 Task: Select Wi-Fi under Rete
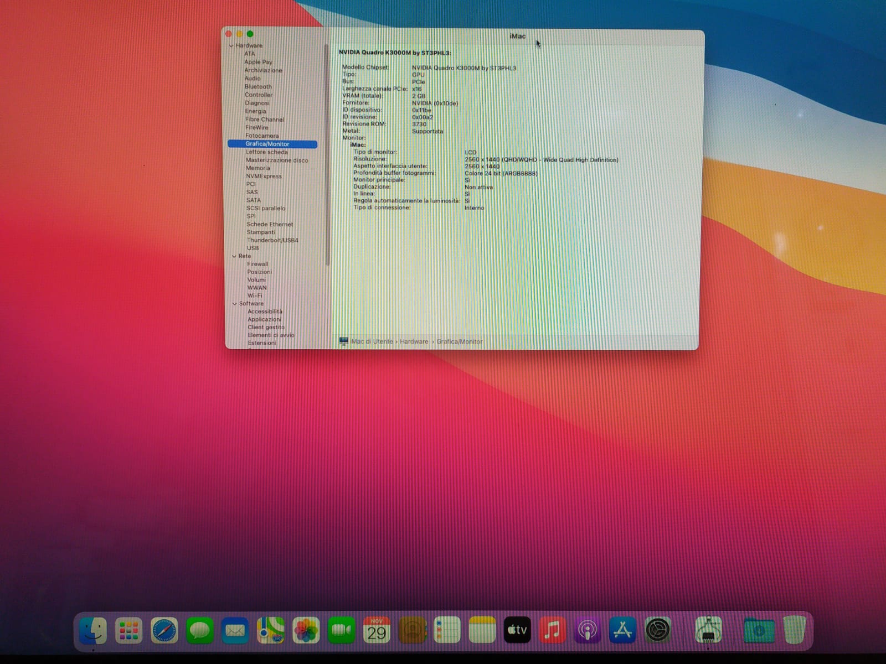pyautogui.click(x=255, y=295)
